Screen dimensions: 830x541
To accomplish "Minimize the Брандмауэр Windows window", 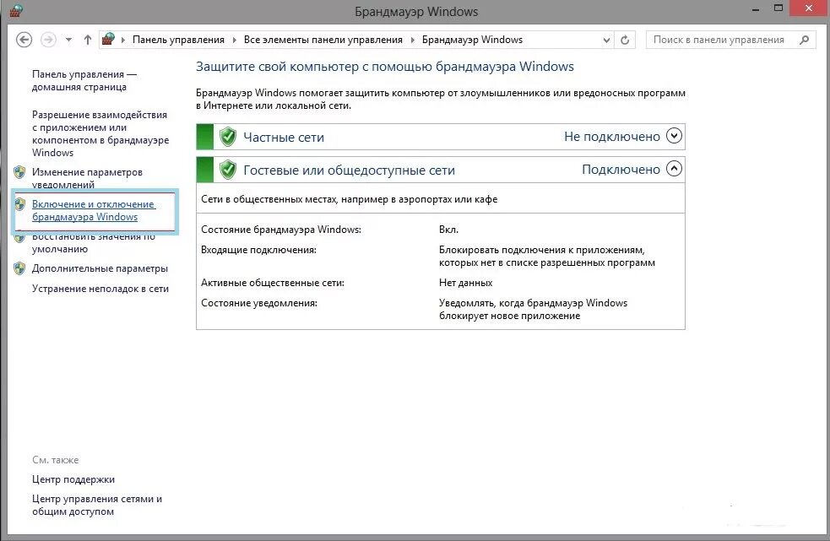I will [755, 9].
